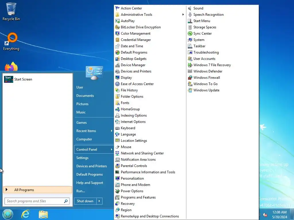Click the Shut down button
The image size is (294, 220).
pos(85,201)
